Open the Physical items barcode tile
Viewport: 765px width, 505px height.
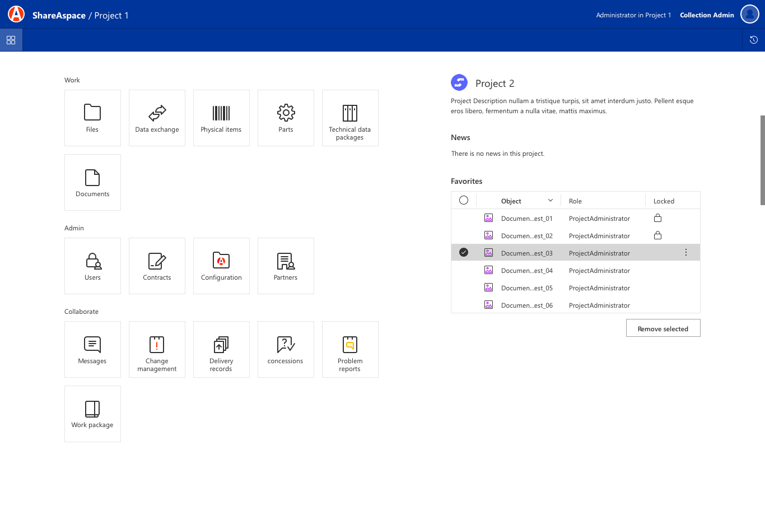click(221, 118)
